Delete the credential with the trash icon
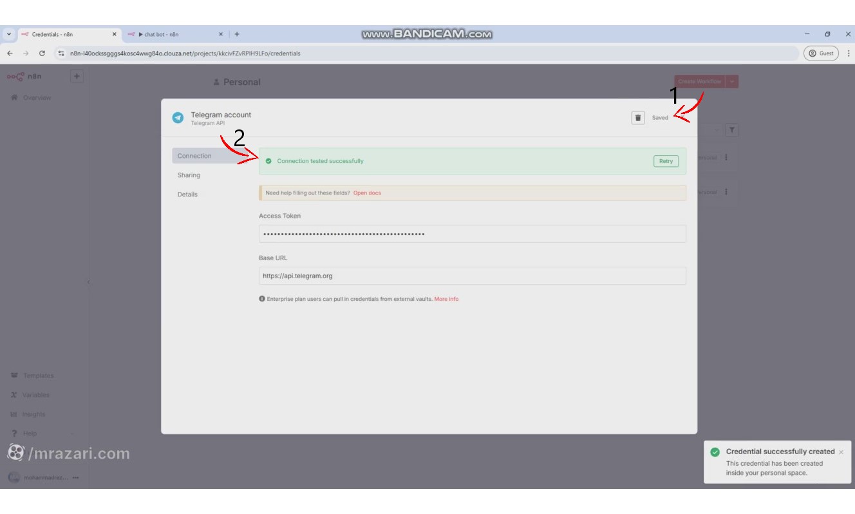The width and height of the screenshot is (855, 514). click(x=637, y=117)
